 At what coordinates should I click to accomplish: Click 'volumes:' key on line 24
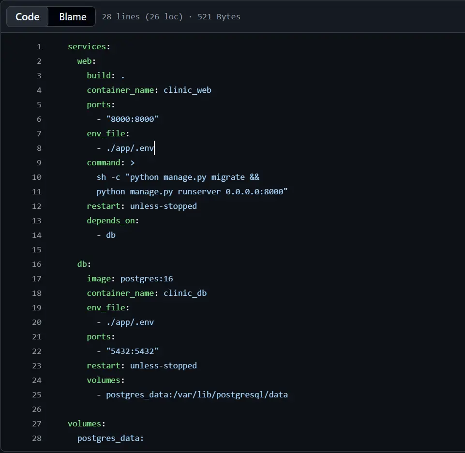coord(105,380)
